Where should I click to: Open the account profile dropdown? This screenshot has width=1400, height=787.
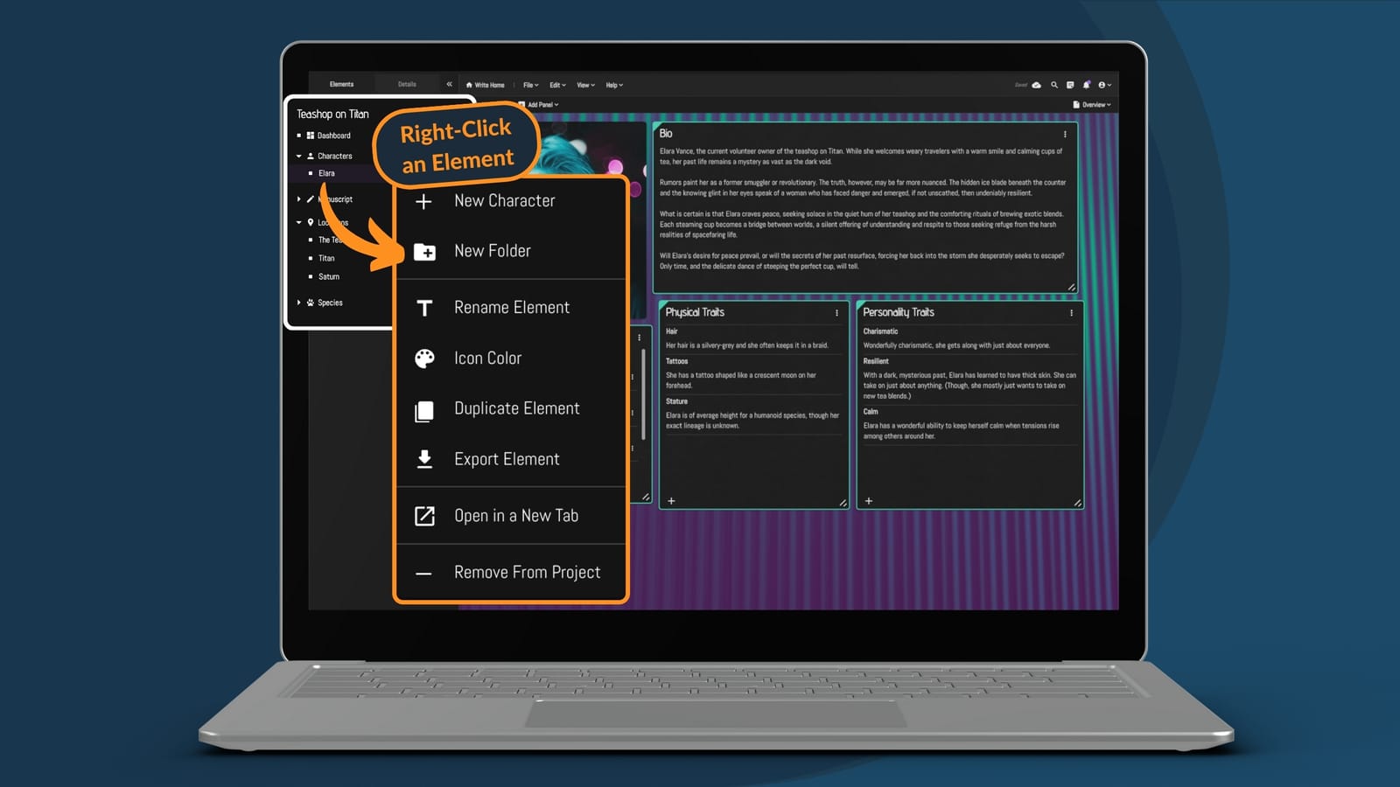point(1104,85)
